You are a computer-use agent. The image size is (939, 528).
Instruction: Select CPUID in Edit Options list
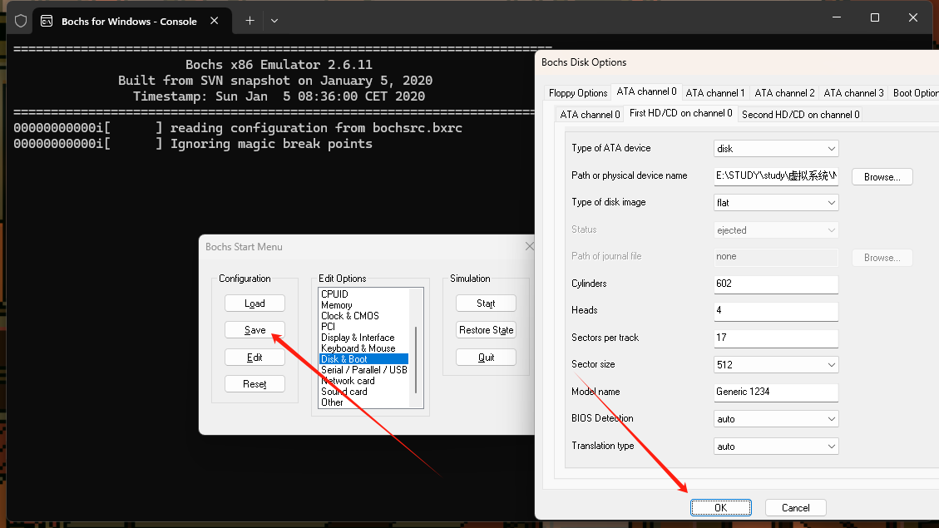(x=334, y=294)
